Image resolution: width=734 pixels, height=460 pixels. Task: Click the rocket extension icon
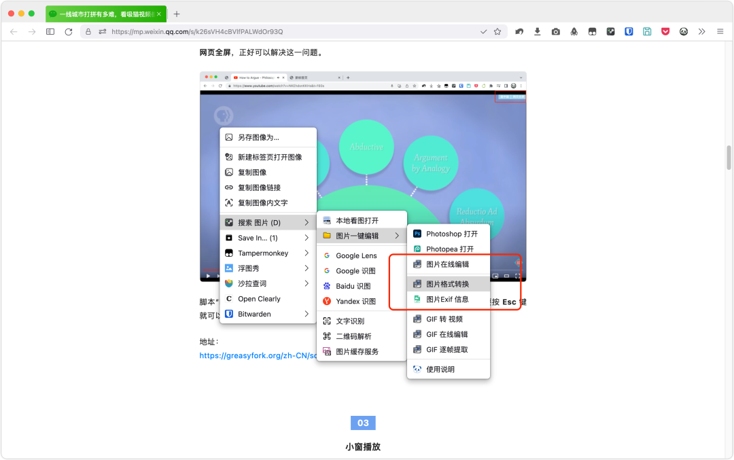[x=574, y=32]
